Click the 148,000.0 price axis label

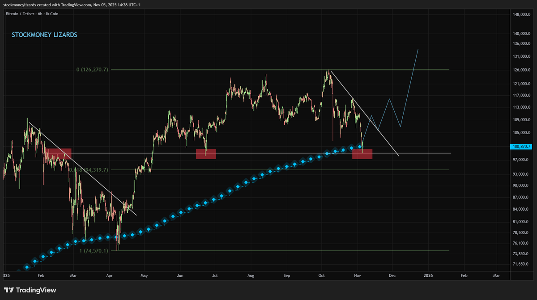click(x=522, y=15)
